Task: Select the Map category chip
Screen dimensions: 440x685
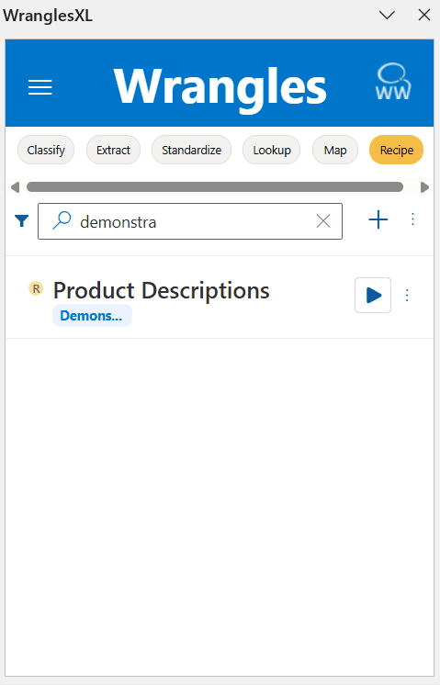Action: (335, 150)
